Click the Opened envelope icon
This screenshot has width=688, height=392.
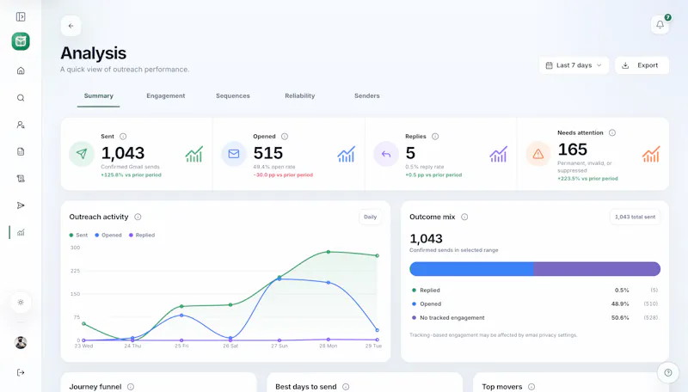tap(234, 154)
